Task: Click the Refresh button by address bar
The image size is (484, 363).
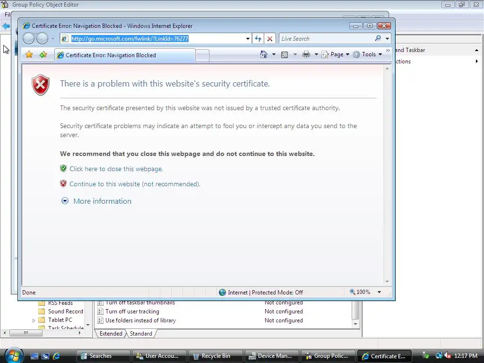Action: (258, 39)
